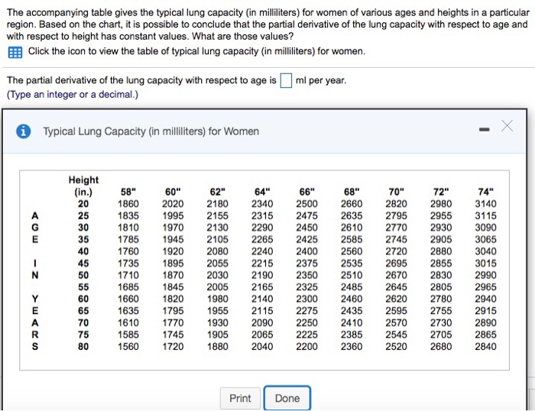Image resolution: width=535 pixels, height=411 pixels.
Task: Click age row label 45
Action: coord(83,264)
